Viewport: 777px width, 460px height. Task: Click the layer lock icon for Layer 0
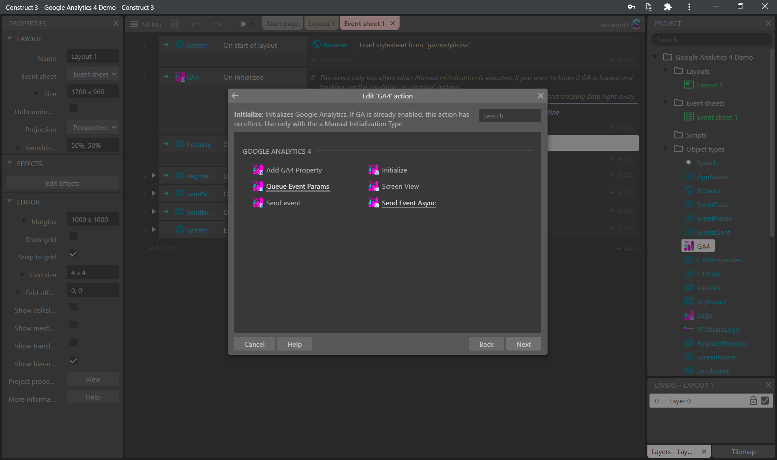click(753, 401)
